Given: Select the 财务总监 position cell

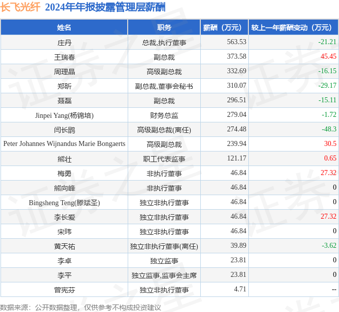Looking at the screenshot, I should pos(164,115).
